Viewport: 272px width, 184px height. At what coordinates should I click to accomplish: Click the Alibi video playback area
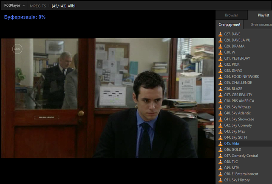point(108,98)
